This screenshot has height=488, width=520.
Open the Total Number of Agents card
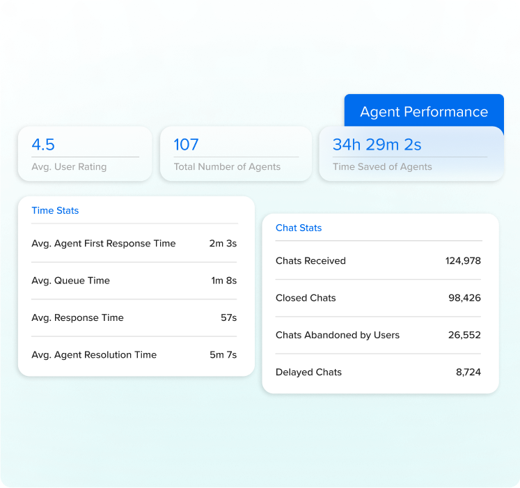tap(235, 154)
